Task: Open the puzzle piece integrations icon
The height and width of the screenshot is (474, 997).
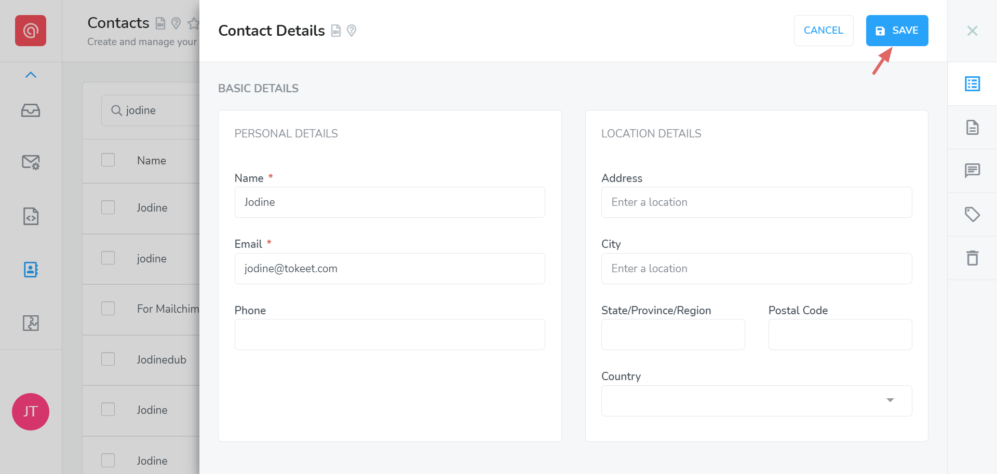Action: pos(31,323)
